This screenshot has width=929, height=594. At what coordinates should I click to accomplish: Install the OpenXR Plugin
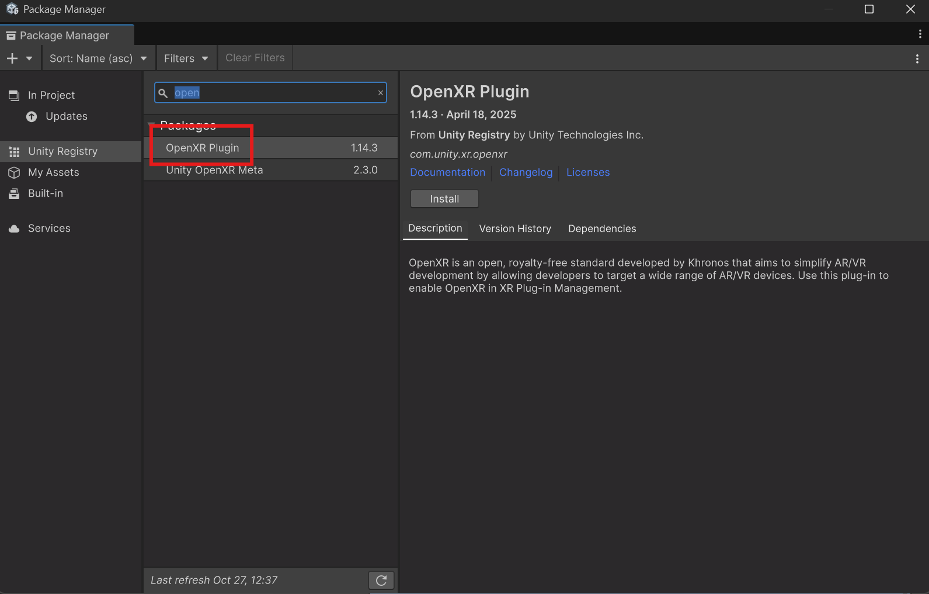tap(444, 199)
